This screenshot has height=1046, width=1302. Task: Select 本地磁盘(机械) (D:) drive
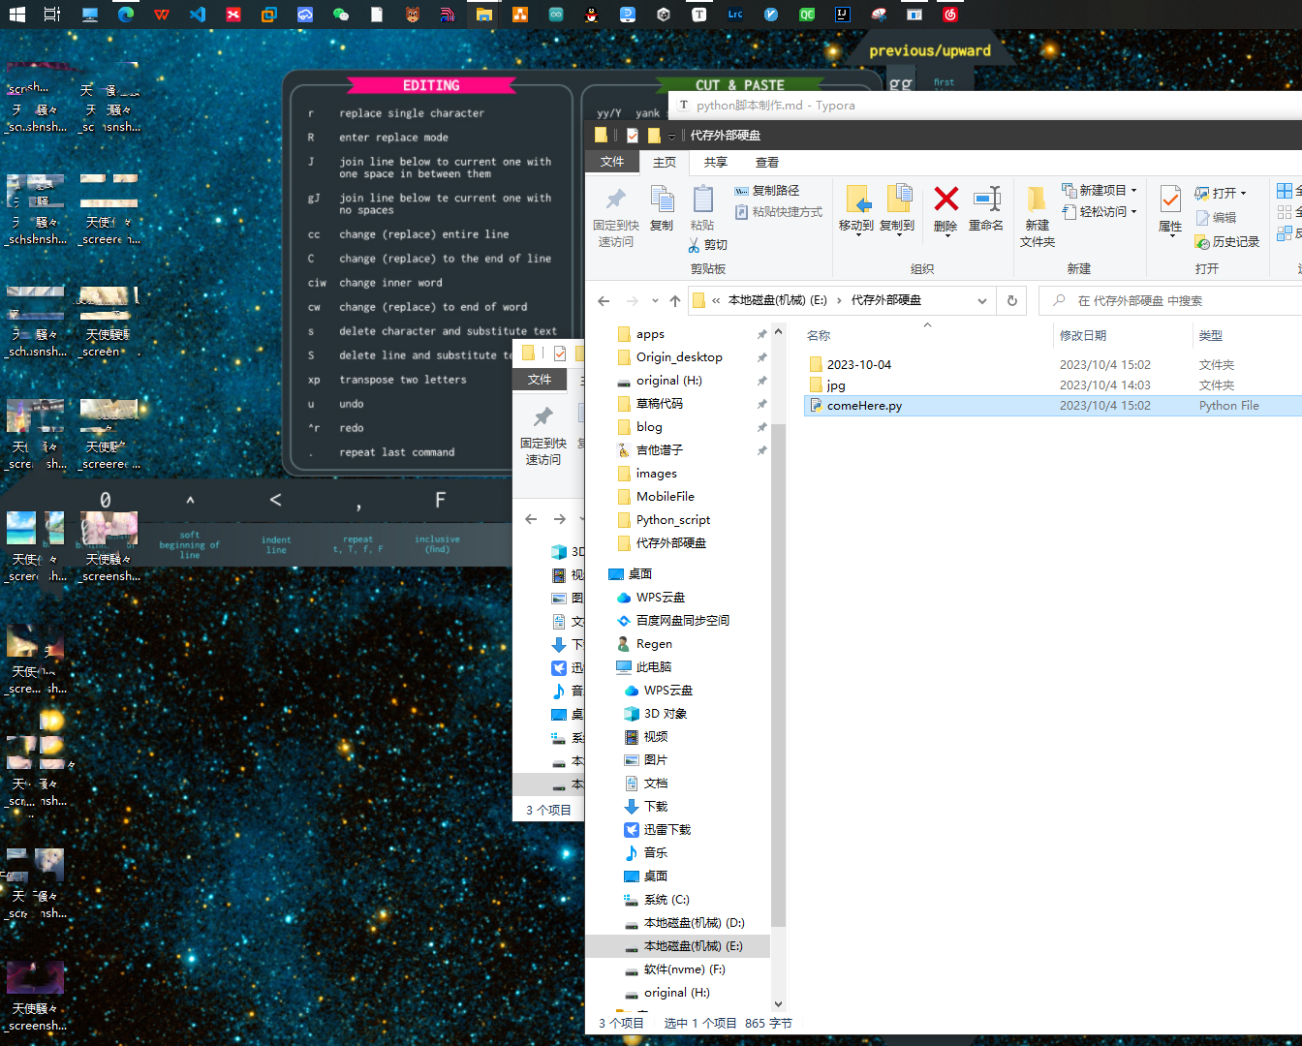coord(694,923)
